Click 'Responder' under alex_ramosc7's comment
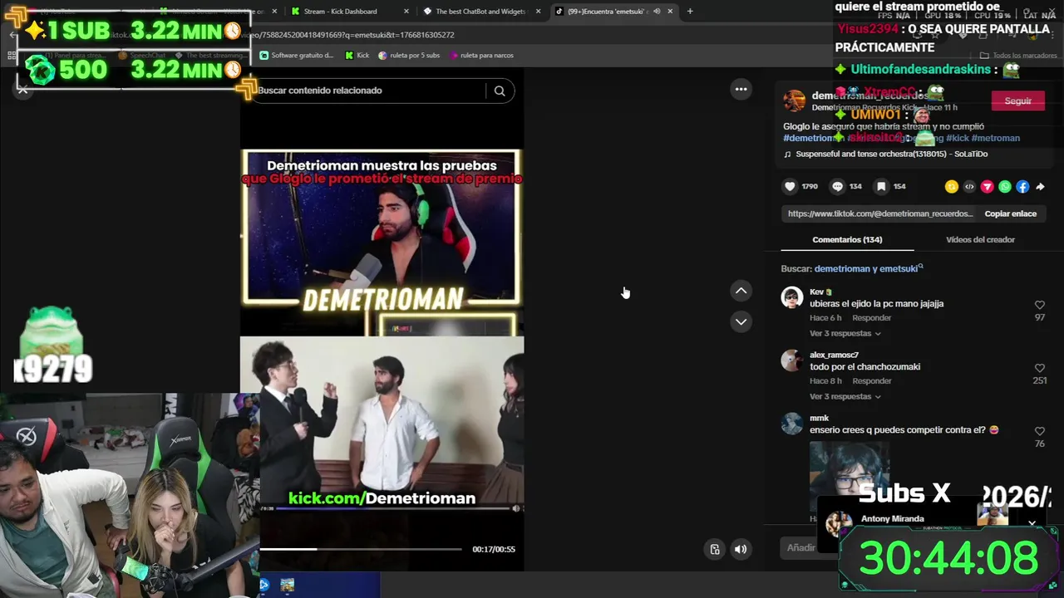This screenshot has width=1064, height=598. coord(871,381)
